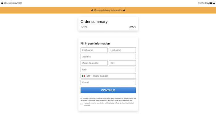Viewport: 216px width, 115px height.
Task: Select the Address input field
Action: tap(108, 57)
